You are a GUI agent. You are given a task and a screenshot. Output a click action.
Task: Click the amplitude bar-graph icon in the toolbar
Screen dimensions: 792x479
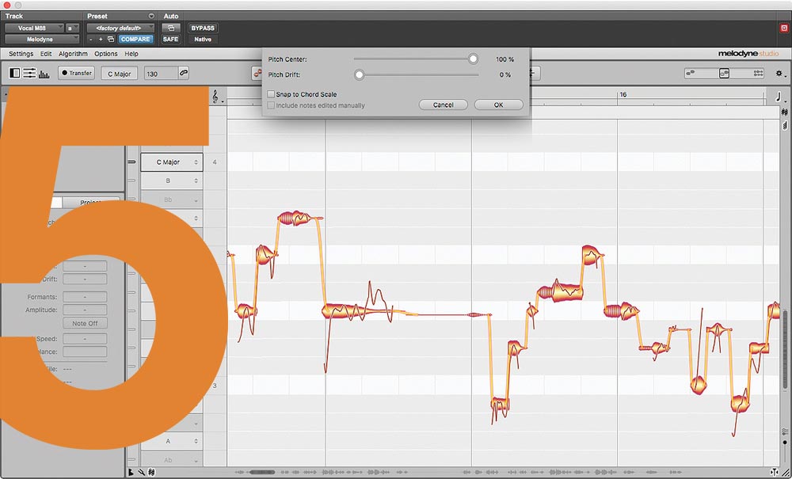click(44, 73)
